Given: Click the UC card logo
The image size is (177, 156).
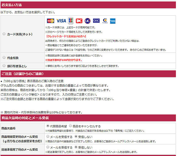Looking at the screenshot, I should (x=87, y=21).
